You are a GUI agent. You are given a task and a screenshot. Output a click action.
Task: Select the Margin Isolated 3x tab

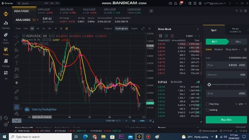(x=235, y=30)
